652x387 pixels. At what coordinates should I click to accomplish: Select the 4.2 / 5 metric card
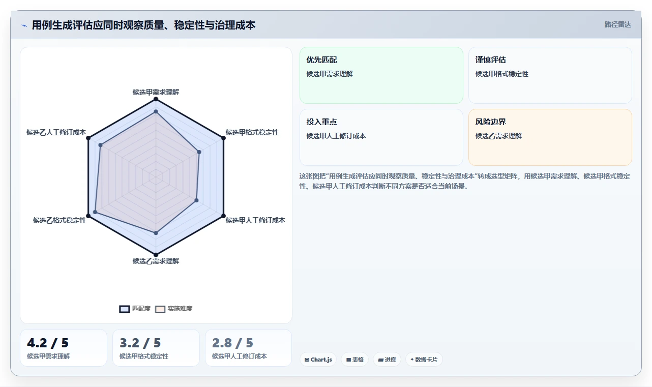pos(64,348)
